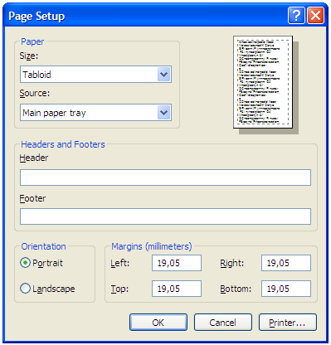
Task: Click the Top: margin label
Action: pyautogui.click(x=119, y=289)
